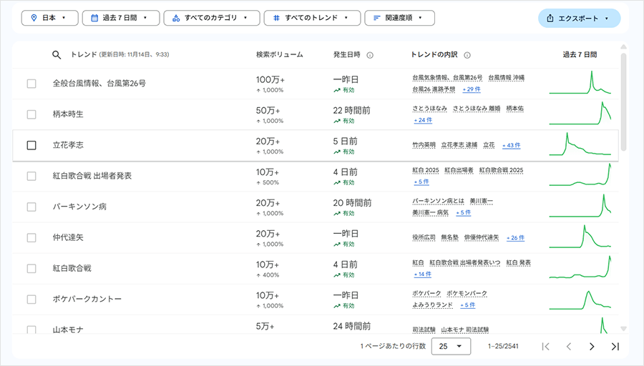Image resolution: width=644 pixels, height=366 pixels.
Task: Go to next page with right chevron
Action: [591, 347]
